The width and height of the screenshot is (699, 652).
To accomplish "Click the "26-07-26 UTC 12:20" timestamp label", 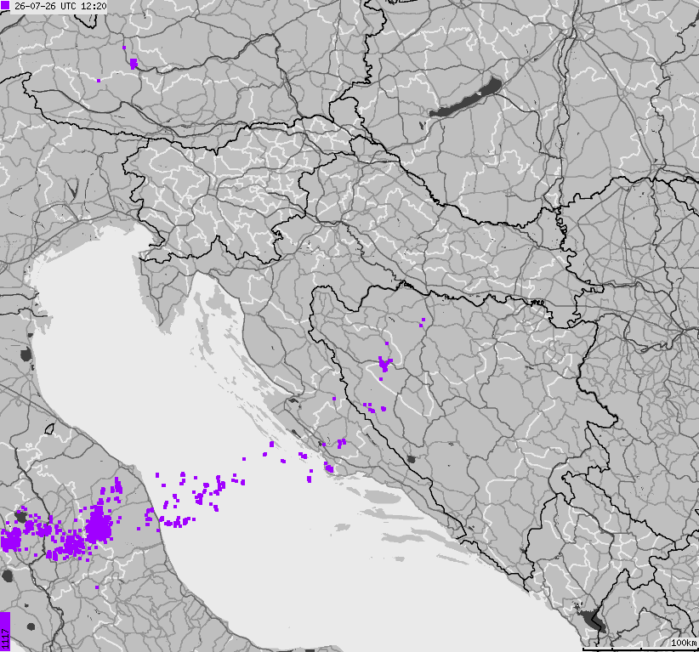I will coord(60,7).
